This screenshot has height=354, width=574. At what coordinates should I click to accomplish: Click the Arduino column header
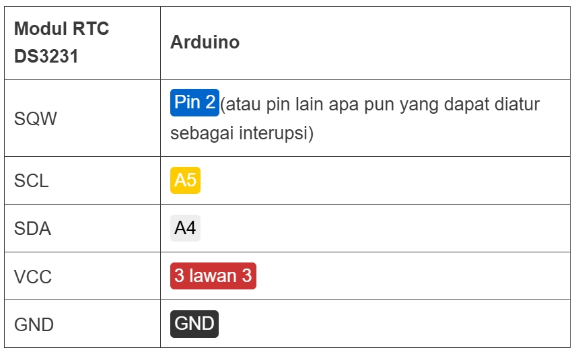[x=205, y=42]
